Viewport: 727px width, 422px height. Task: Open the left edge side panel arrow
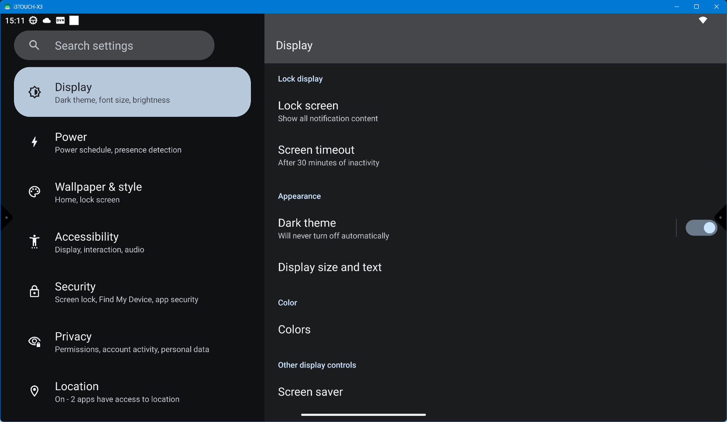[6, 218]
